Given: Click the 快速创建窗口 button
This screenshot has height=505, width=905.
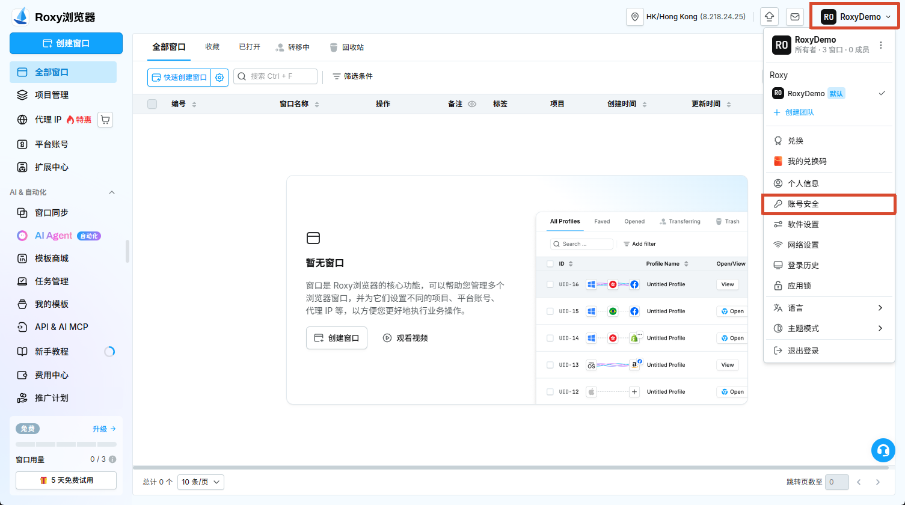Looking at the screenshot, I should pos(179,77).
